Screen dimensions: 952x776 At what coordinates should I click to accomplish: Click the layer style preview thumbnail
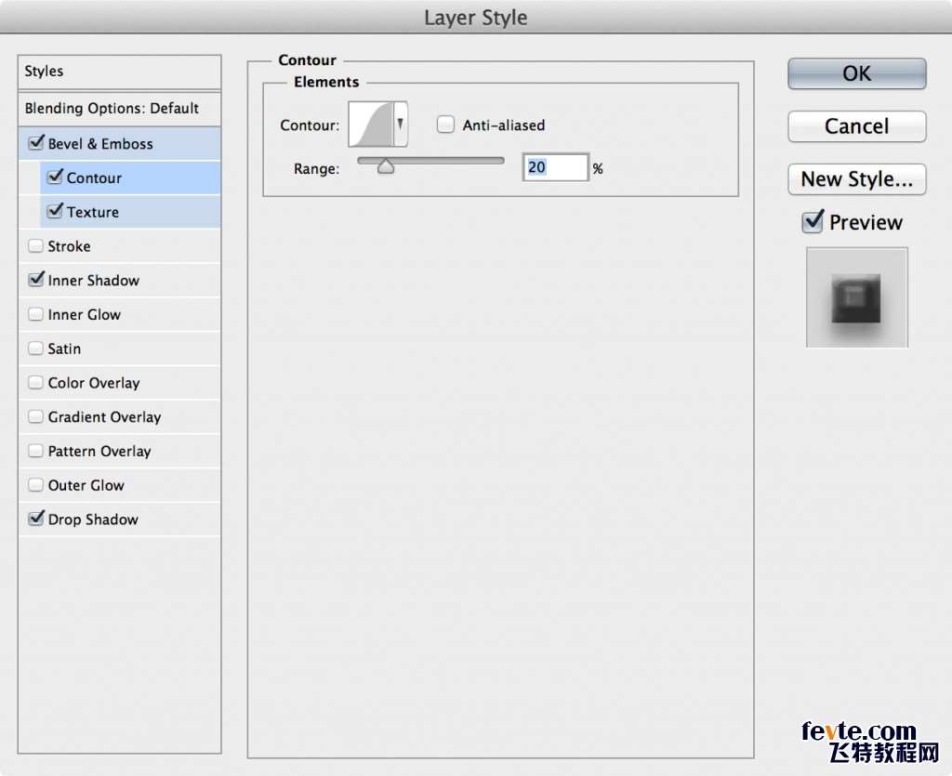tap(856, 297)
